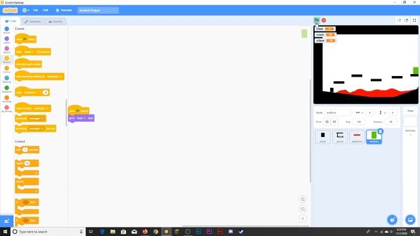The image size is (420, 236).
Task: Open the Windows Start menu
Action: [5, 231]
